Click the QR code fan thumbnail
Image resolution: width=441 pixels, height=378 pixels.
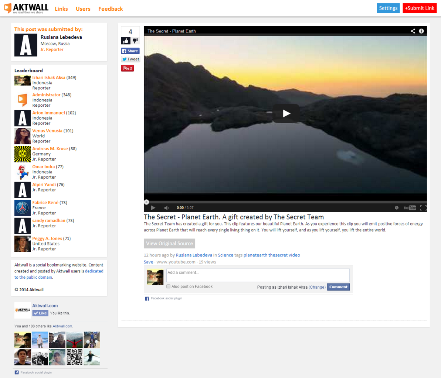tap(75, 357)
